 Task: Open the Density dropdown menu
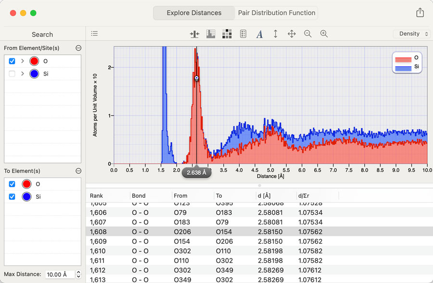(412, 34)
